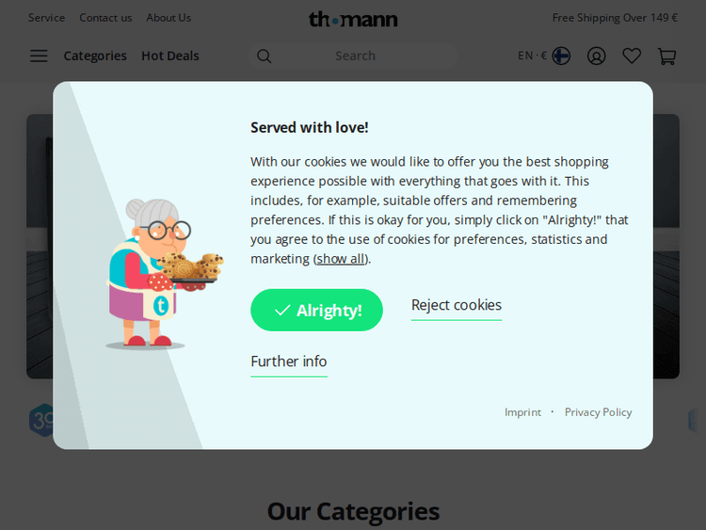Click the country flag icon
This screenshot has height=530, width=706.
pyautogui.click(x=561, y=56)
